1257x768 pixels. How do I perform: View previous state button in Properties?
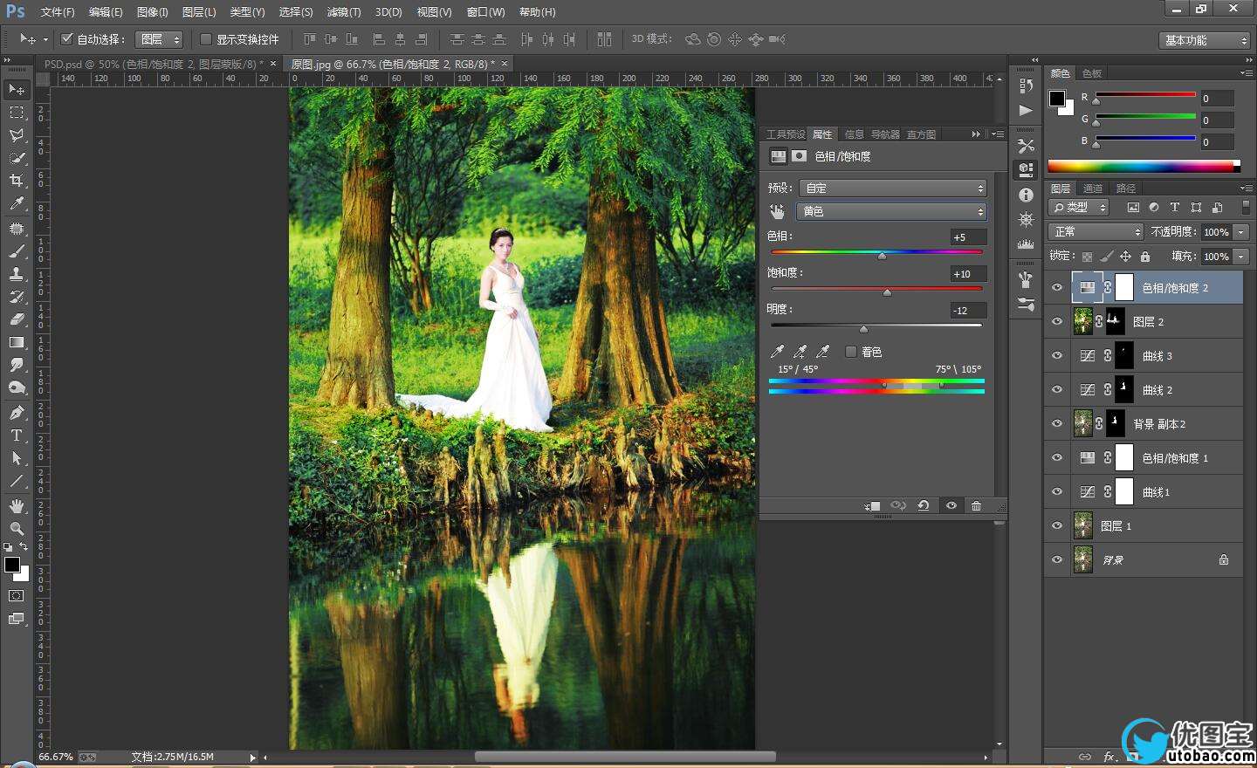pyautogui.click(x=897, y=505)
